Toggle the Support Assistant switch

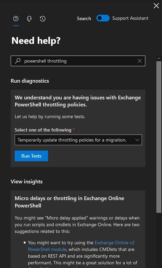click(103, 18)
